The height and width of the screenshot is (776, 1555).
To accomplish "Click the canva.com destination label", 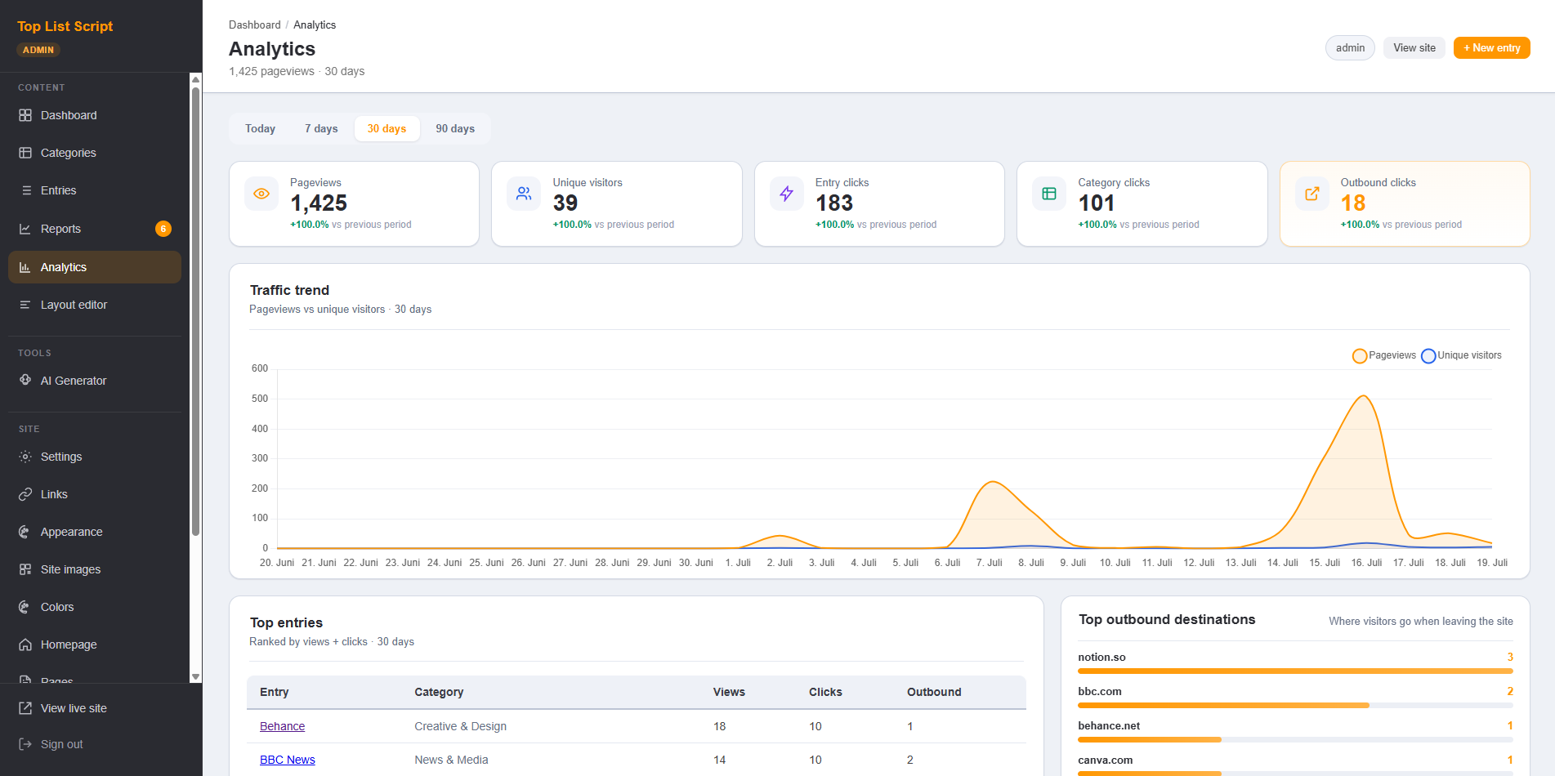I will (x=1105, y=760).
